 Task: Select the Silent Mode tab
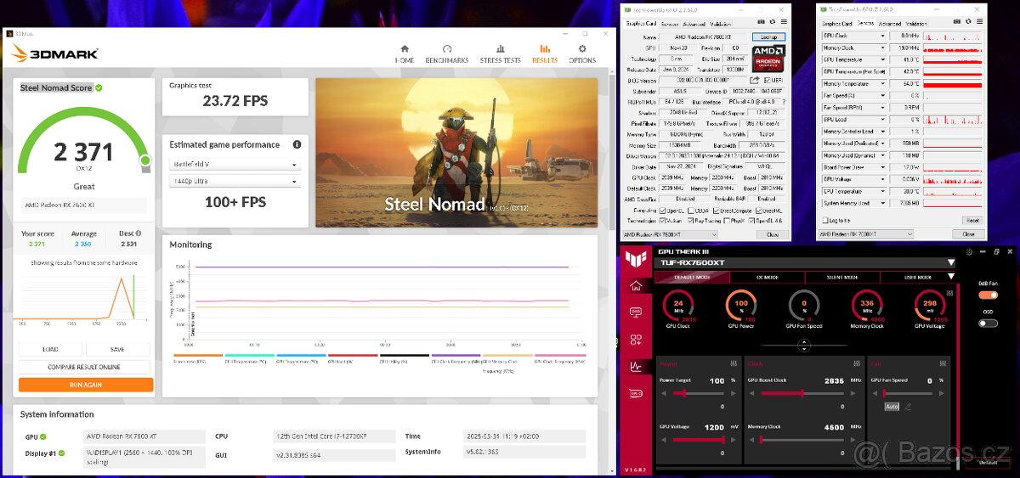842,277
